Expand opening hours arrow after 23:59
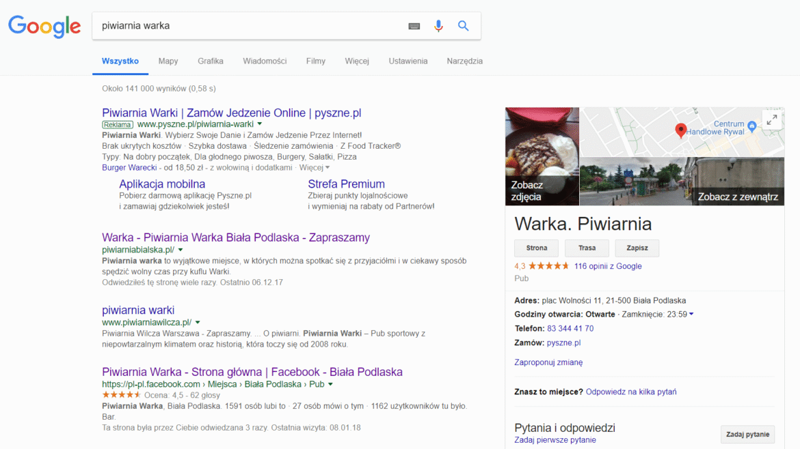Image resolution: width=800 pixels, height=449 pixels. pyautogui.click(x=691, y=314)
